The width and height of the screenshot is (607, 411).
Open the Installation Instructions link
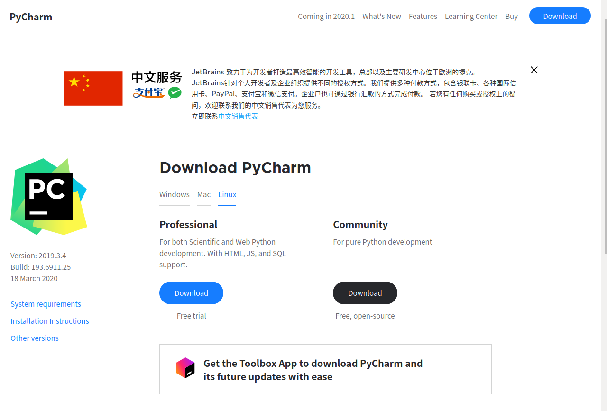tap(50, 321)
